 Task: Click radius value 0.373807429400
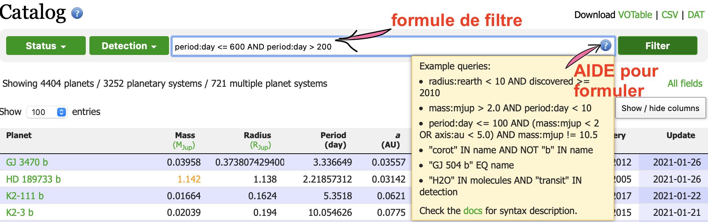click(250, 162)
